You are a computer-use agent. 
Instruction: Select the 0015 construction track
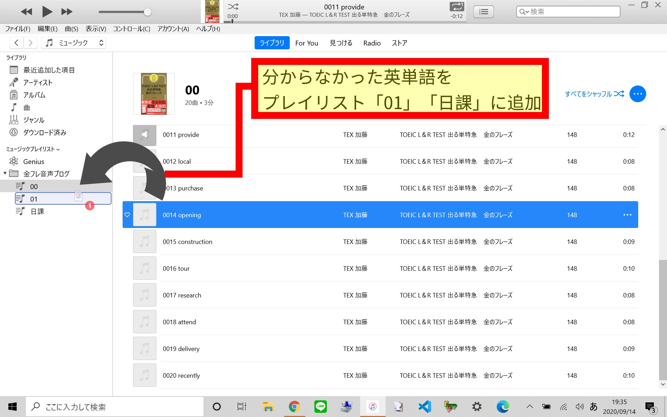(x=380, y=242)
